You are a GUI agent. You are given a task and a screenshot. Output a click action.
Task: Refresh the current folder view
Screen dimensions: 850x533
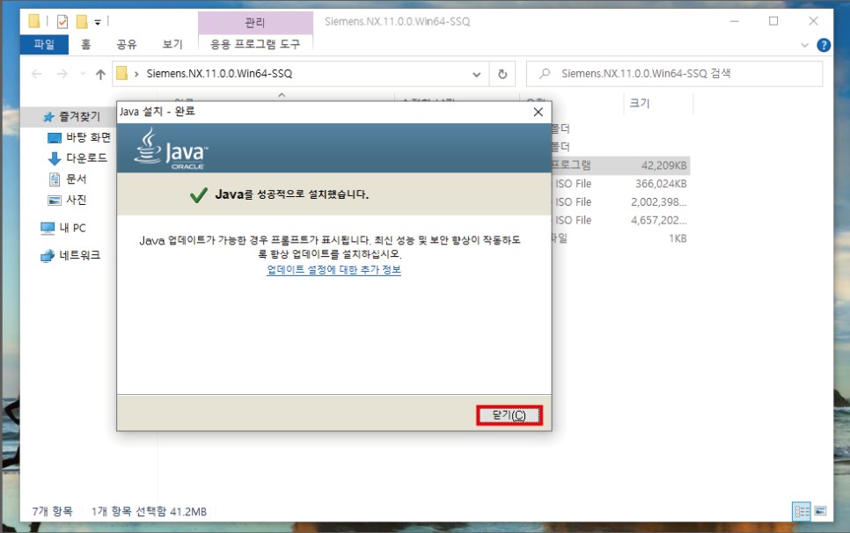(502, 74)
